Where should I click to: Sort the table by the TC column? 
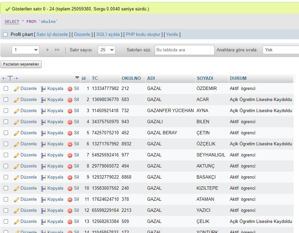tap(95, 79)
